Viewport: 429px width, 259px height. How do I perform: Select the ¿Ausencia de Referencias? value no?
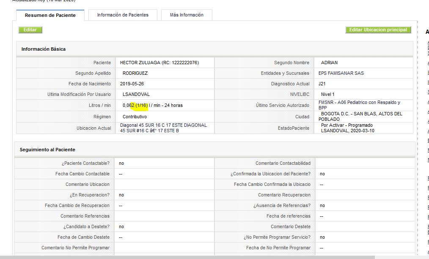click(322, 206)
